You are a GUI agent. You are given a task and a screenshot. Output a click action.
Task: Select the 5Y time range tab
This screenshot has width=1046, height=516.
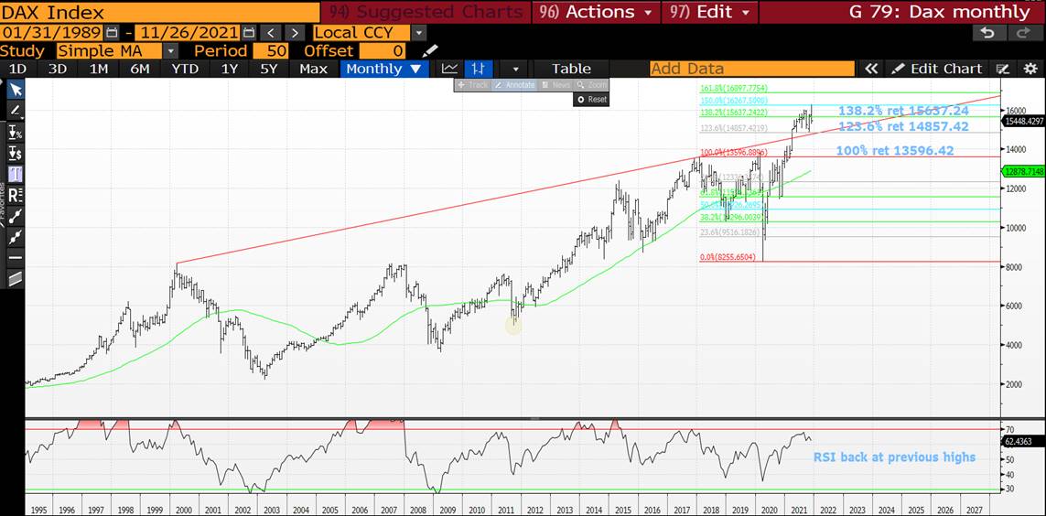coord(268,69)
